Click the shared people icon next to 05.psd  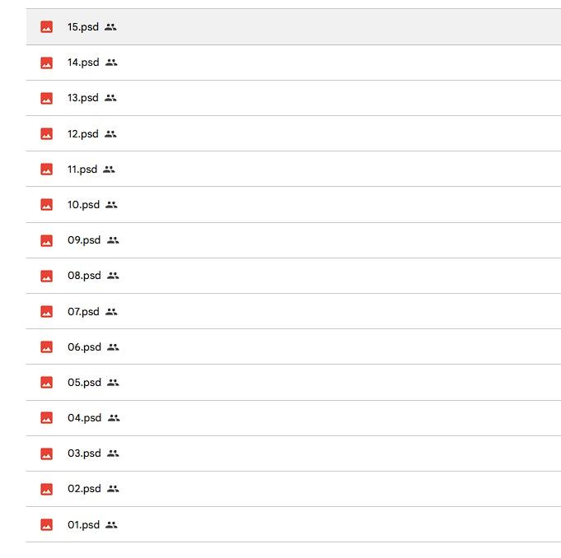pyautogui.click(x=114, y=383)
